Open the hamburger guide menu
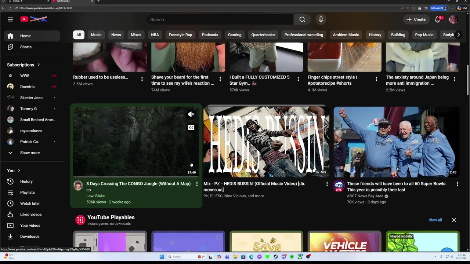 pyautogui.click(x=10, y=19)
